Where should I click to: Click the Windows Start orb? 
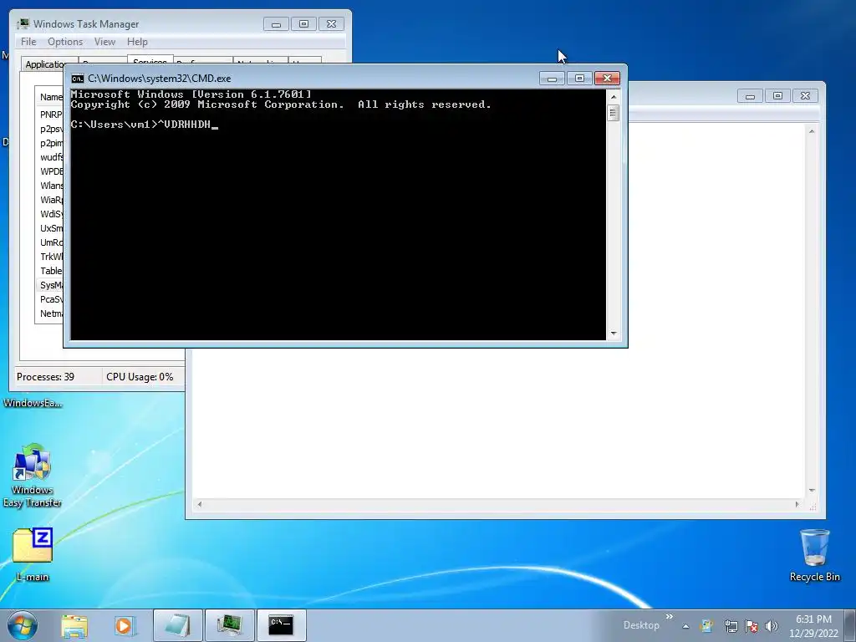click(23, 625)
